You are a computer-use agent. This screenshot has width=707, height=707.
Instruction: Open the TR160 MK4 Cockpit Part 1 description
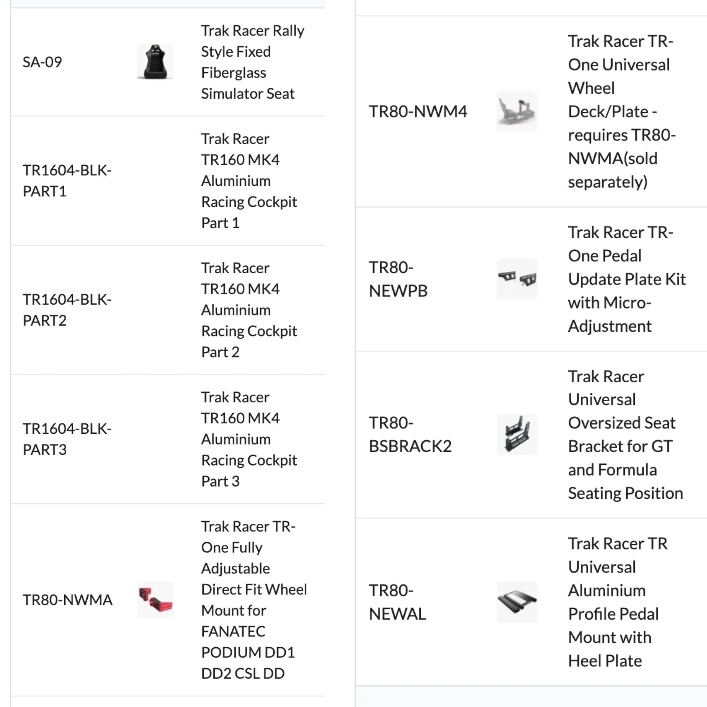point(249,181)
